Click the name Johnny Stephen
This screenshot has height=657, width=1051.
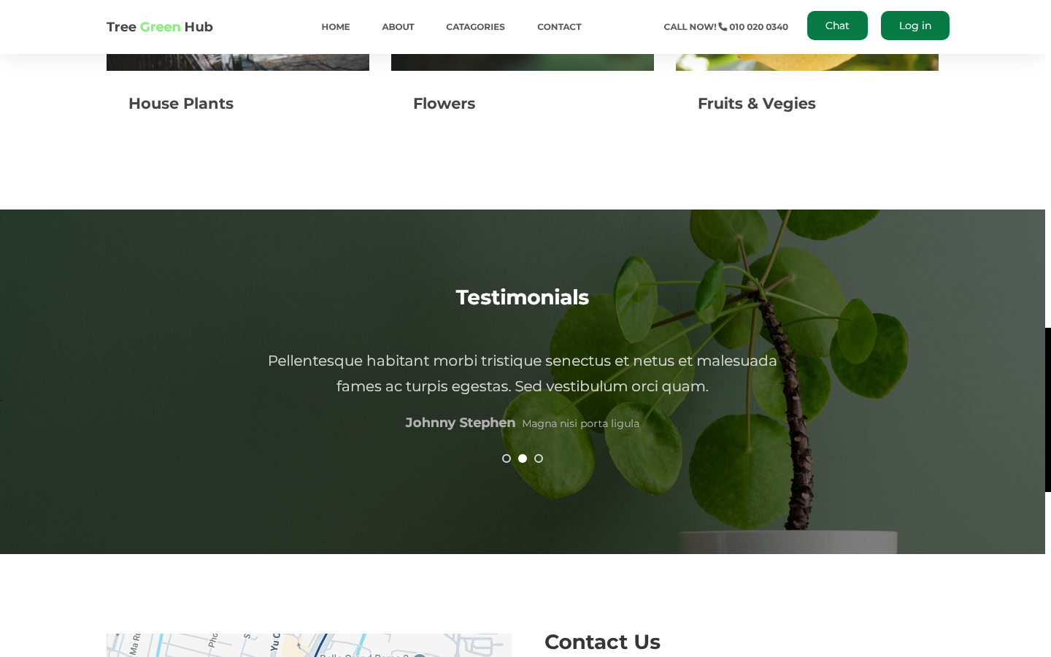461,423
